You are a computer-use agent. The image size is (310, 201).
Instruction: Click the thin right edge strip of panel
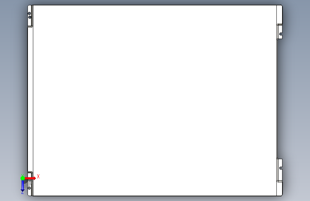[x=277, y=99]
